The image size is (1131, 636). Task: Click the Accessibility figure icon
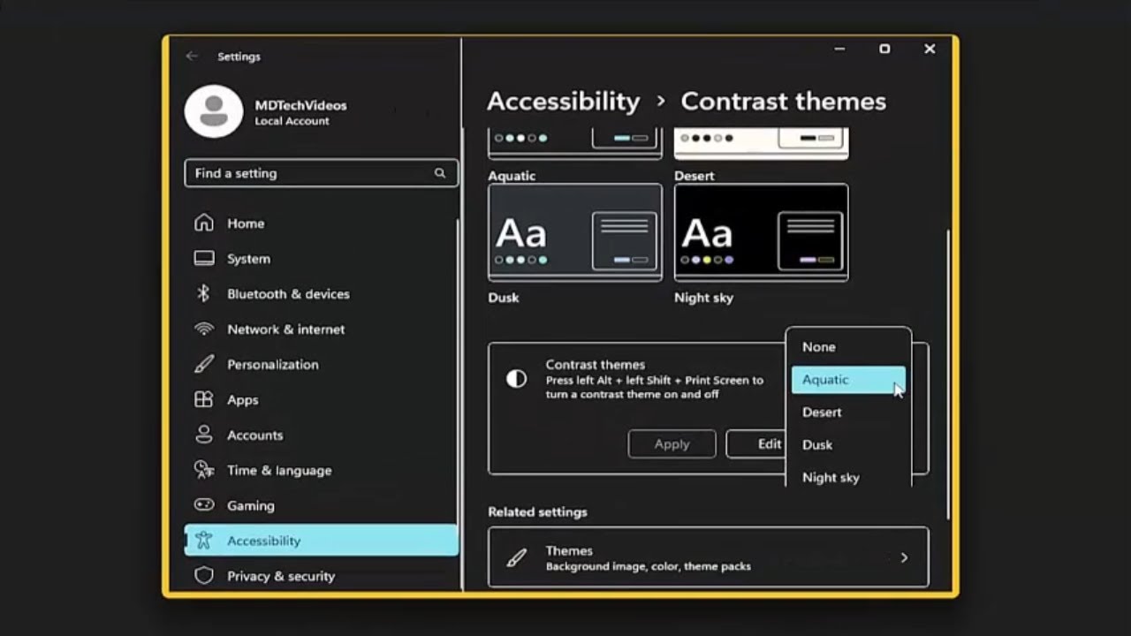tap(204, 540)
